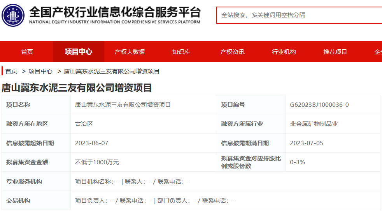Select end date 2023-07-05
The width and height of the screenshot is (382, 212).
click(x=307, y=143)
